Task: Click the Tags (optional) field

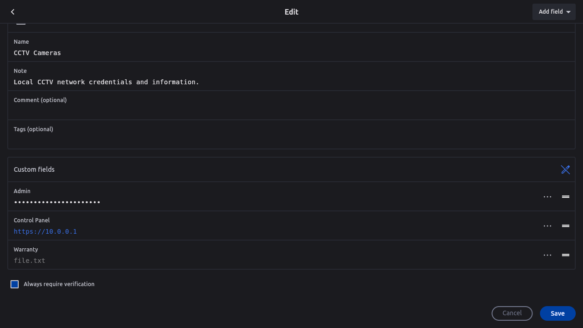Action: pyautogui.click(x=273, y=139)
